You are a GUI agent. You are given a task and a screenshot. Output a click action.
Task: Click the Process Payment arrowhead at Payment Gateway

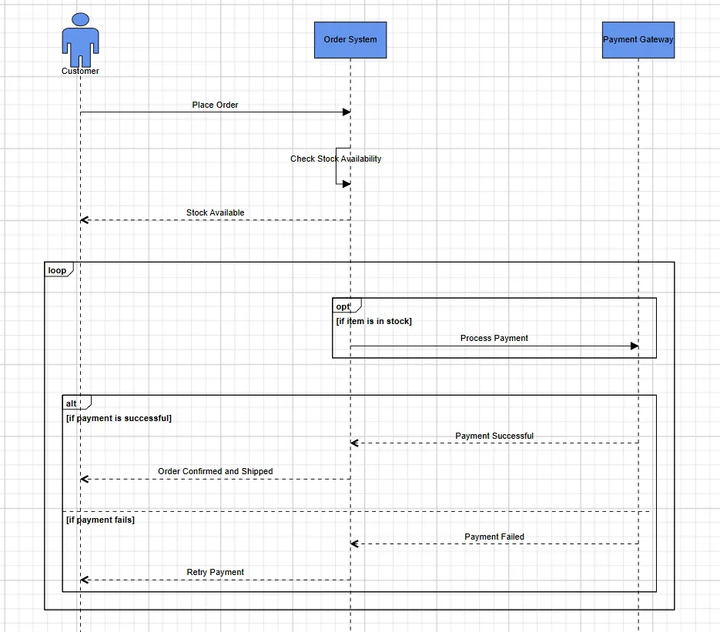click(x=635, y=346)
